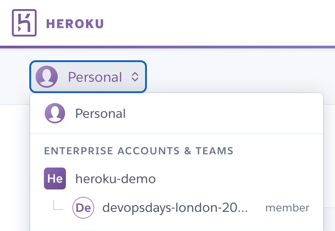335x231 pixels.
Task: Select the heroku-demo enterprise account
Action: (177, 178)
